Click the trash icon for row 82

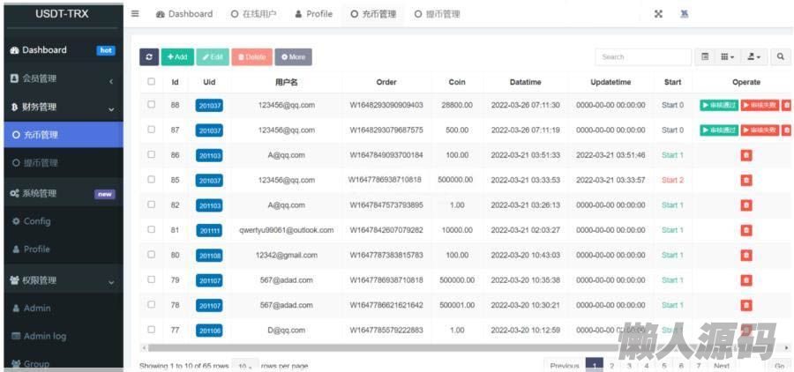746,205
